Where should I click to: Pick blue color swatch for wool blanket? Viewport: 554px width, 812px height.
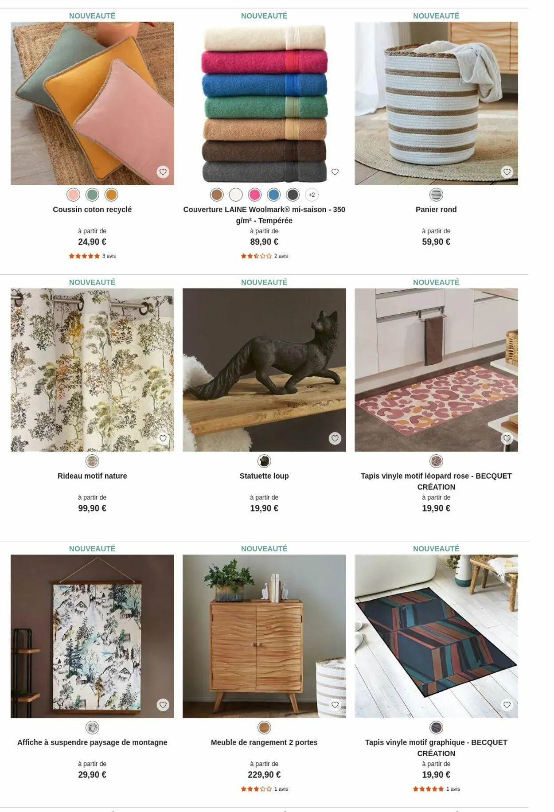coord(274,195)
